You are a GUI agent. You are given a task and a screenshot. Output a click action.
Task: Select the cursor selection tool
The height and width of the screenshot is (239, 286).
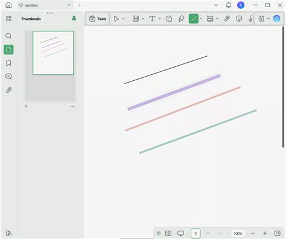tap(116, 19)
